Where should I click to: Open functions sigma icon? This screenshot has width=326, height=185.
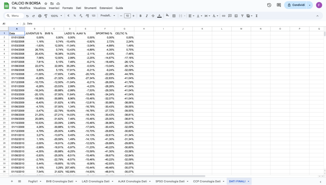257,16
